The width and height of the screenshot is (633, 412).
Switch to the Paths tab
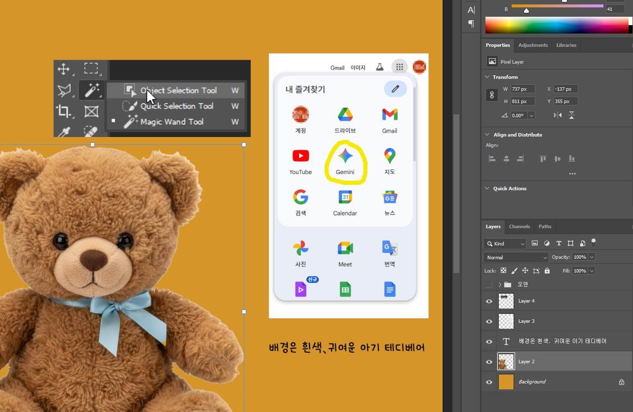(x=545, y=227)
